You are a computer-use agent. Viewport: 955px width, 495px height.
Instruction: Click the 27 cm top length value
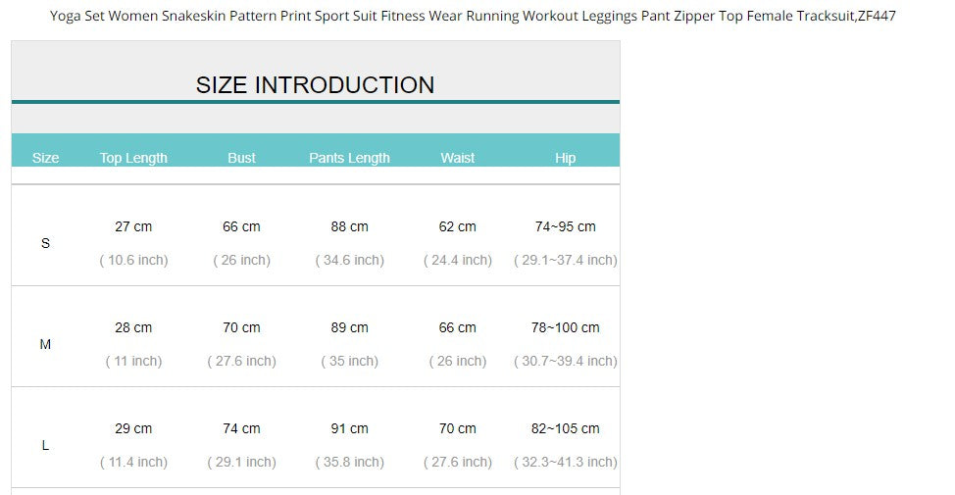click(133, 226)
